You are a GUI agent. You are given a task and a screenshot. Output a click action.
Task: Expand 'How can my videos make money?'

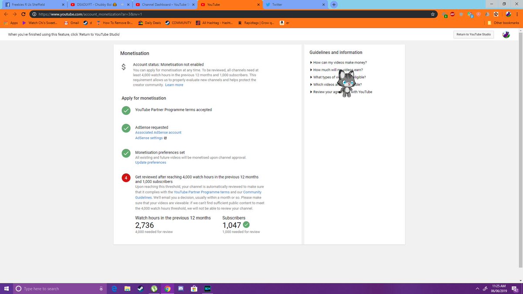click(x=338, y=62)
